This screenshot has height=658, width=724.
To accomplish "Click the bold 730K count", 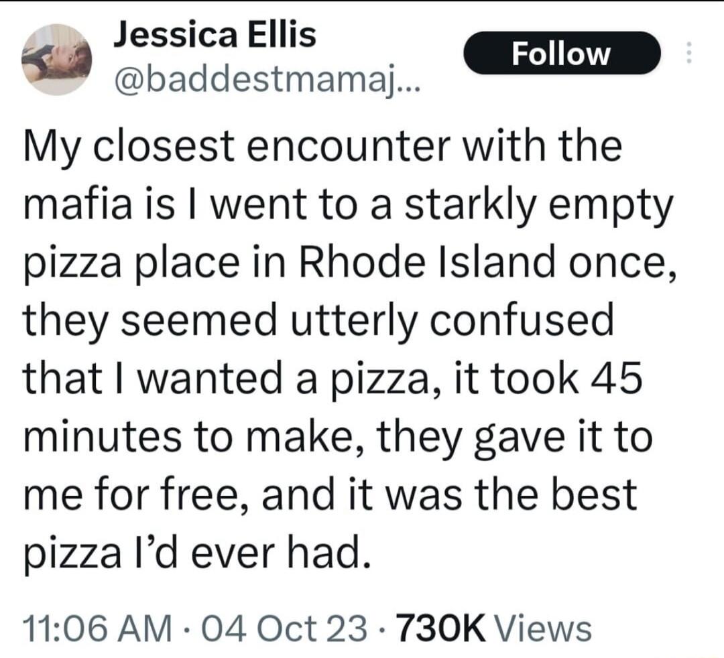I will tap(444, 629).
